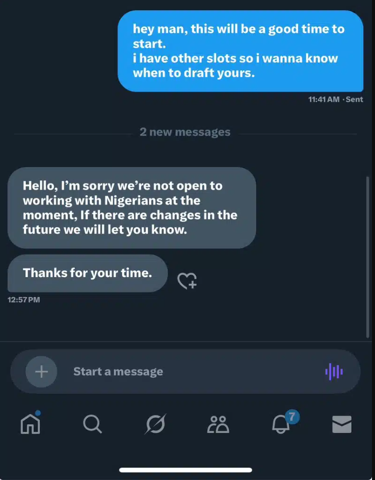Open the Notifications bell icon
The height and width of the screenshot is (480, 375).
tap(281, 425)
